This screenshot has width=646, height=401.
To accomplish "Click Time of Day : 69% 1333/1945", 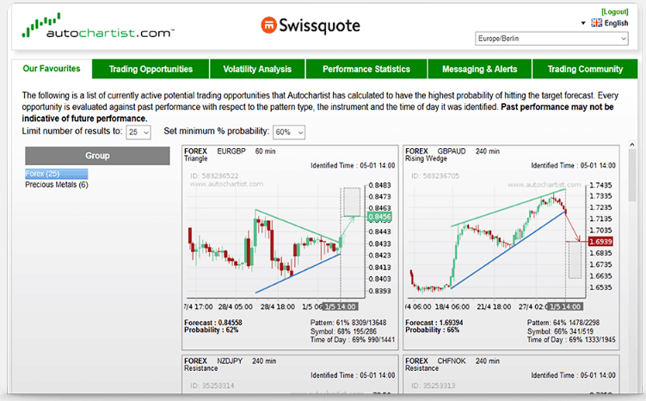I will (x=571, y=340).
